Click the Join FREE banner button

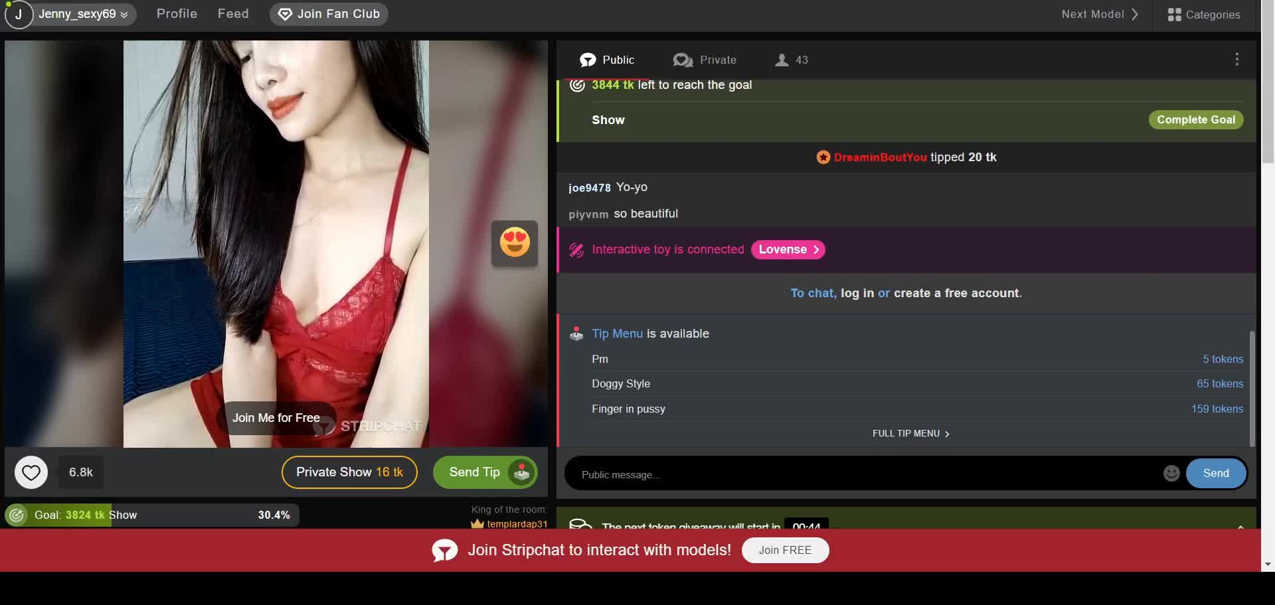[785, 550]
